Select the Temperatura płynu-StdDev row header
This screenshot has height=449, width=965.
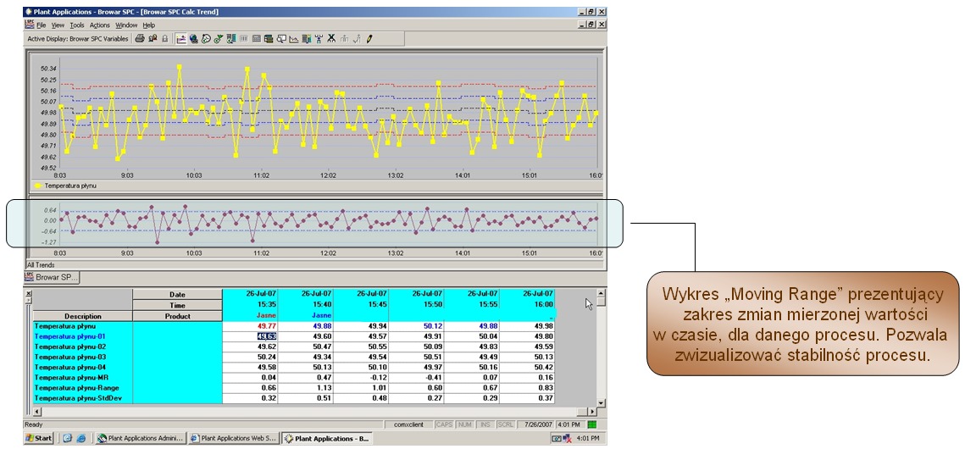[x=83, y=398]
